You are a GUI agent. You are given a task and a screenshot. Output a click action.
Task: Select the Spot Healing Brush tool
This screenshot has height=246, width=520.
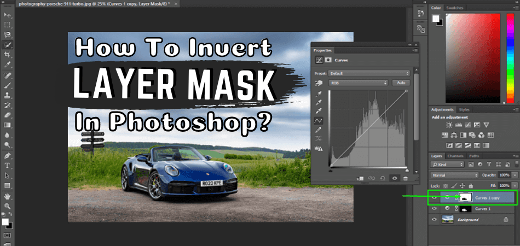click(7, 75)
